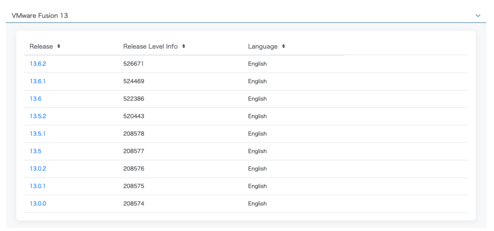Open release 13.0.2 link
494x231 pixels.
38,169
